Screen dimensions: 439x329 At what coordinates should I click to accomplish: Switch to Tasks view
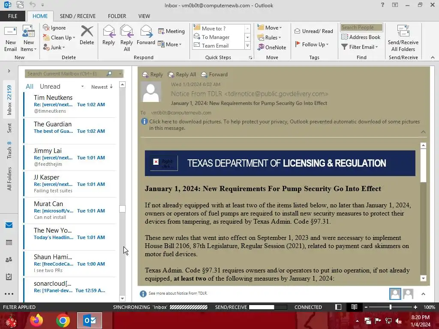click(x=9, y=277)
